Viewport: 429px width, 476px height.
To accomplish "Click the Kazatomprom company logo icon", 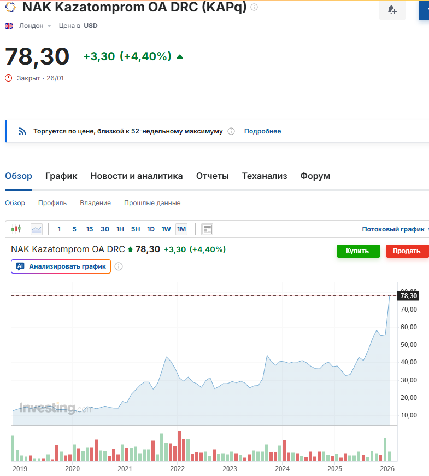I will point(10,7).
